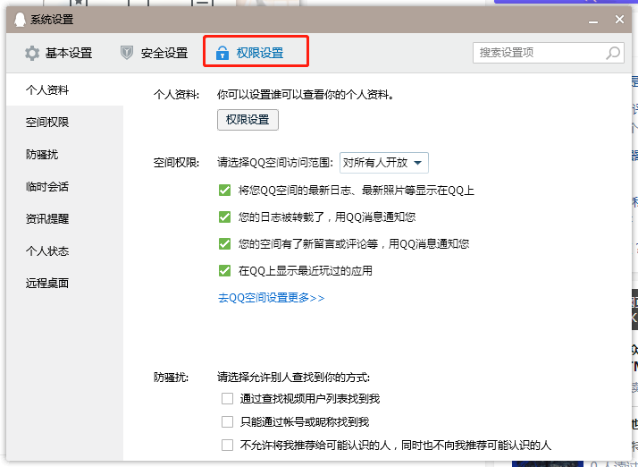Viewport: 638px width, 467px height.
Task: Go to 防骚扰 sidebar section
Action: (64, 154)
